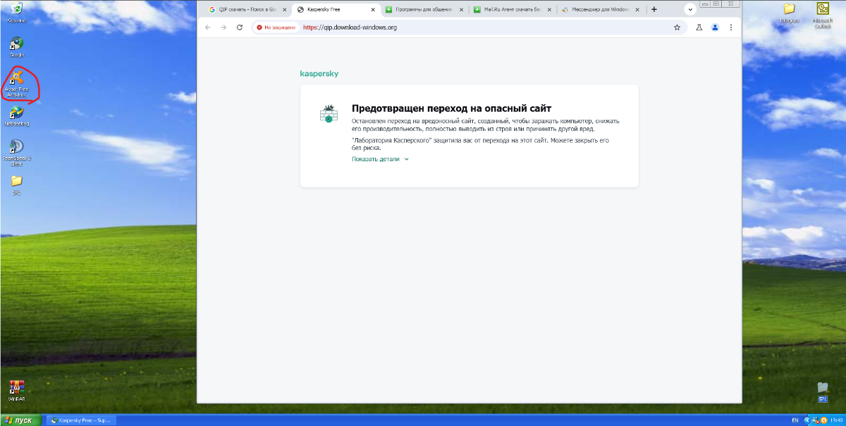Expand 'Показать детали' on the warning card

380,159
